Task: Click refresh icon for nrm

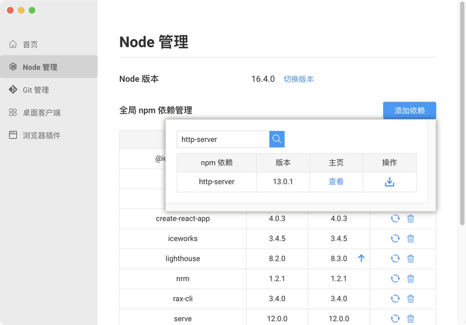Action: (x=395, y=278)
